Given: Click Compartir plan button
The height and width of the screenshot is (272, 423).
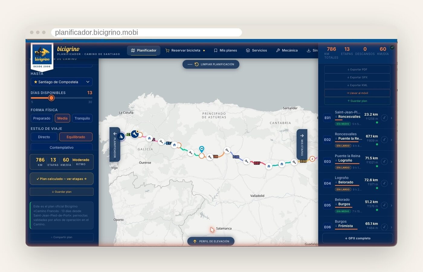Looking at the screenshot, I should pos(62,237).
